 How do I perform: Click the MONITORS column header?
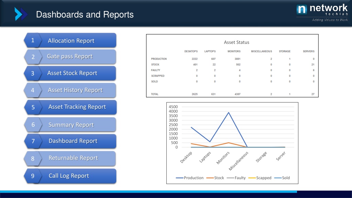pos(234,52)
